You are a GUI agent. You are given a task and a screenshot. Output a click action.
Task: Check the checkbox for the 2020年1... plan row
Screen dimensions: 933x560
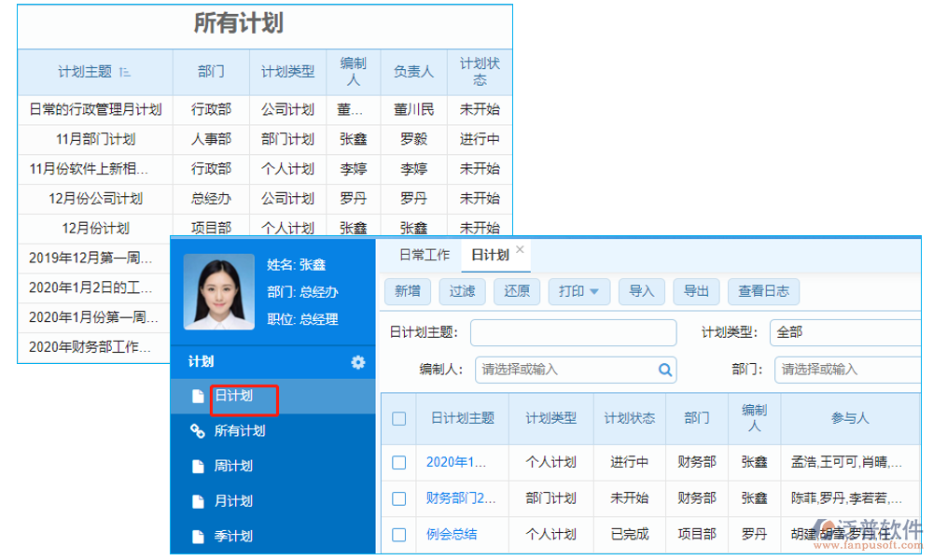pyautogui.click(x=397, y=462)
